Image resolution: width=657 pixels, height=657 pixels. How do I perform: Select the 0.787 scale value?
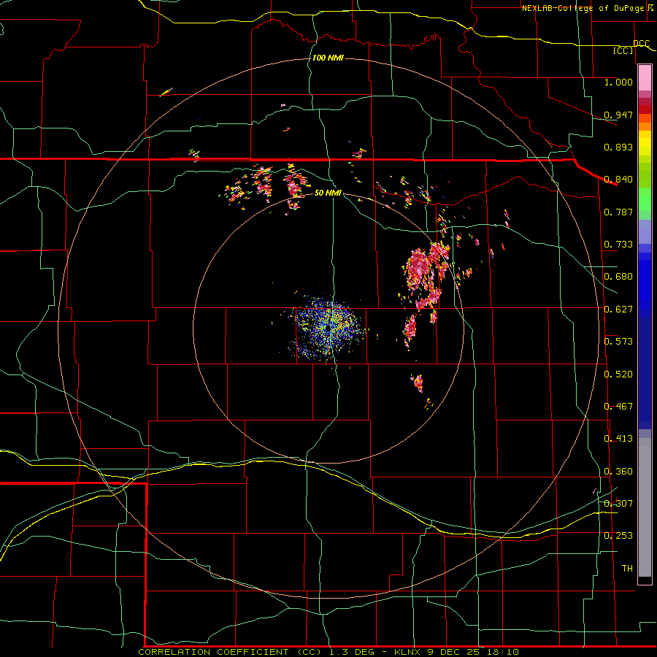(x=618, y=212)
